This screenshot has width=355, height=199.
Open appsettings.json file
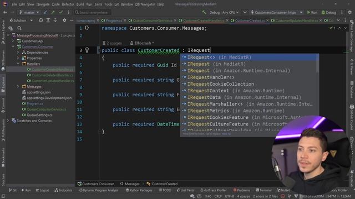[x=38, y=92]
